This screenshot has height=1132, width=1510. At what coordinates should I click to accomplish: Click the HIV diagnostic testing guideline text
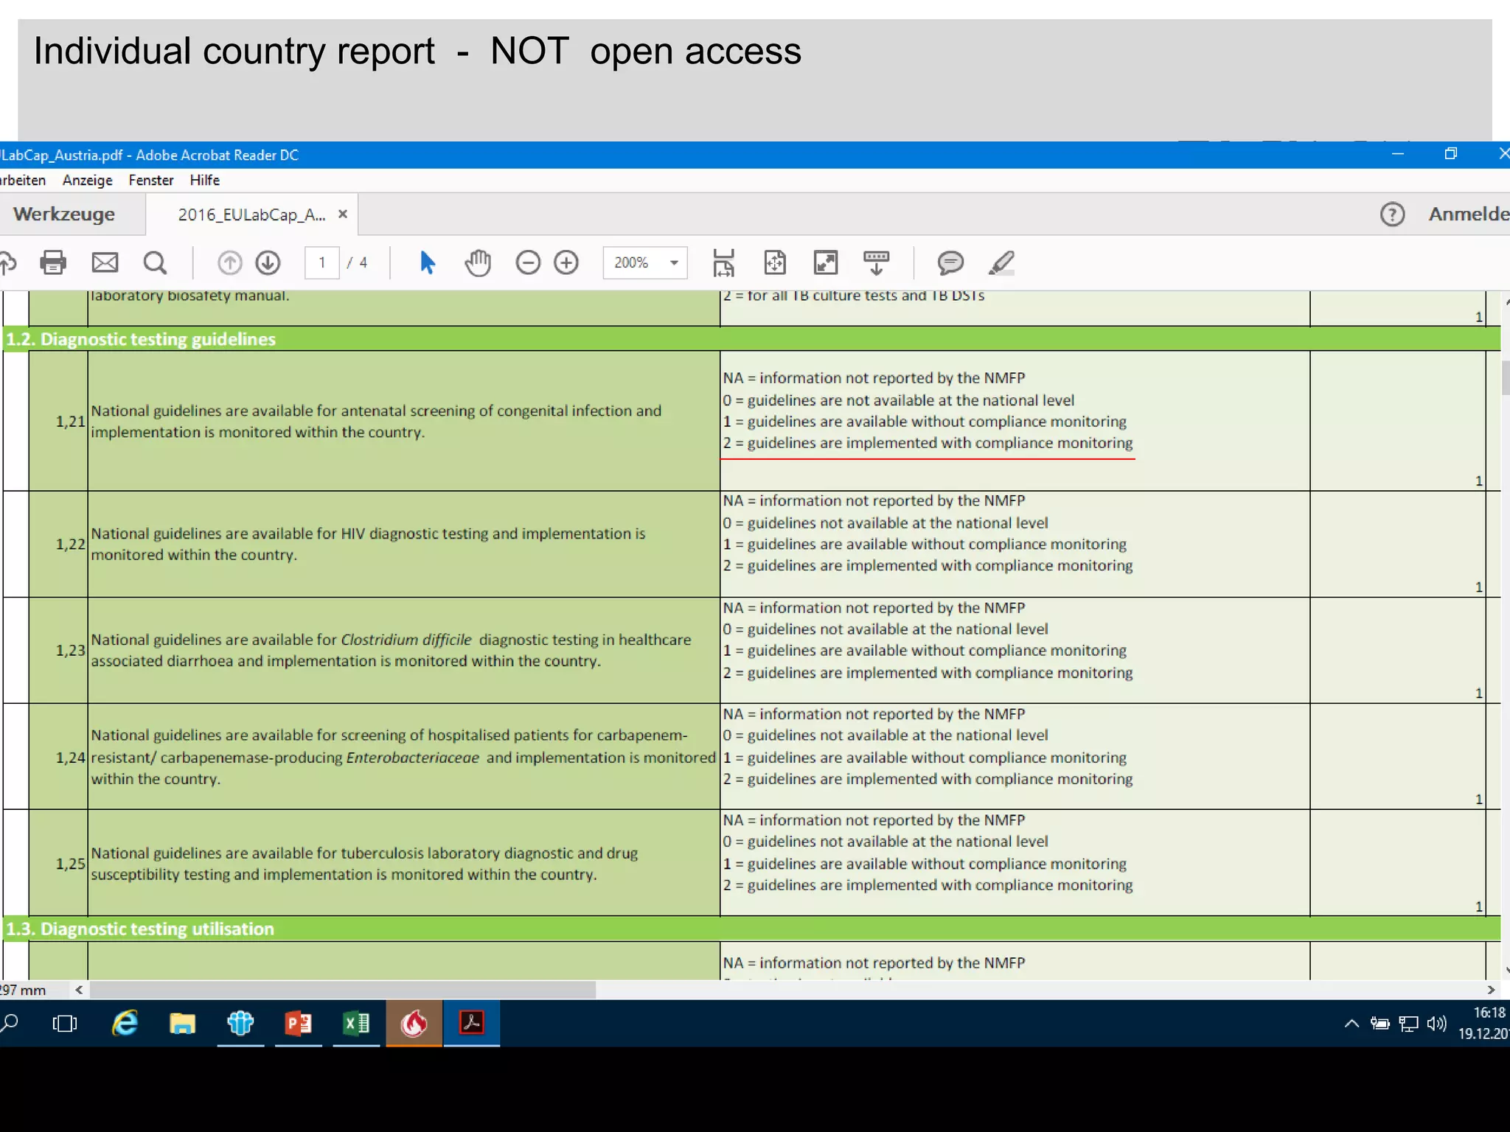pos(368,544)
